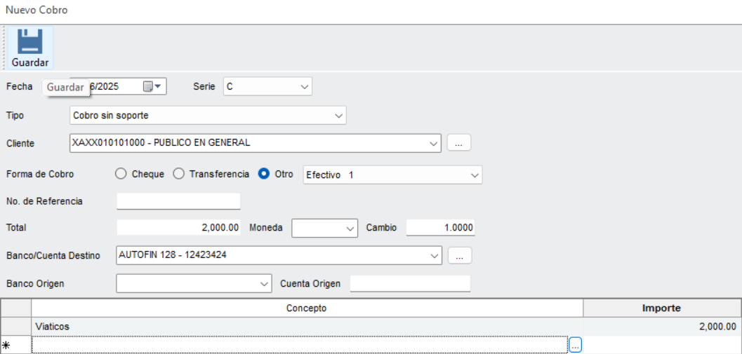Click ellipsis button beside Banco/Cuenta Destino
This screenshot has width=742, height=354.
(x=460, y=256)
